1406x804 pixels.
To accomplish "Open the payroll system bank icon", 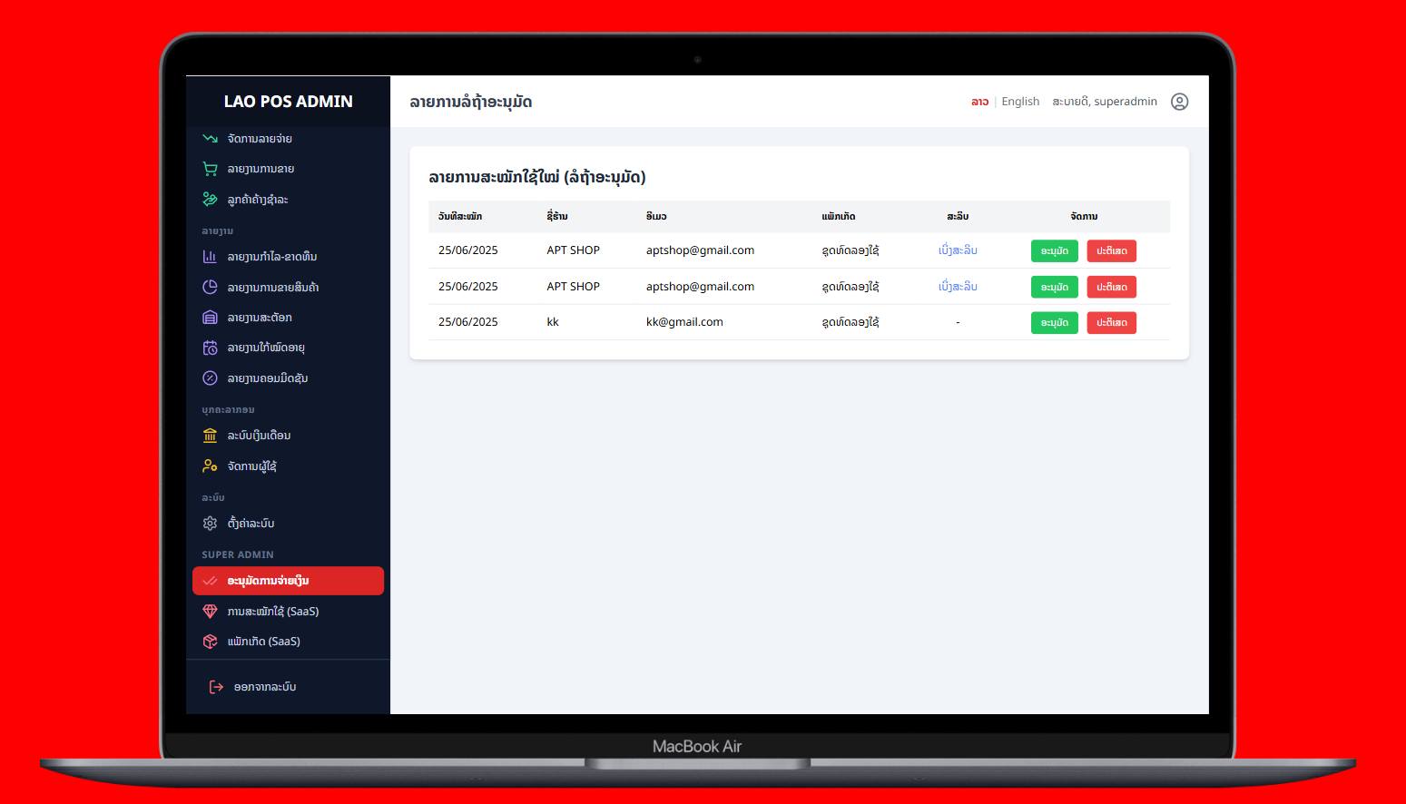I will click(210, 436).
